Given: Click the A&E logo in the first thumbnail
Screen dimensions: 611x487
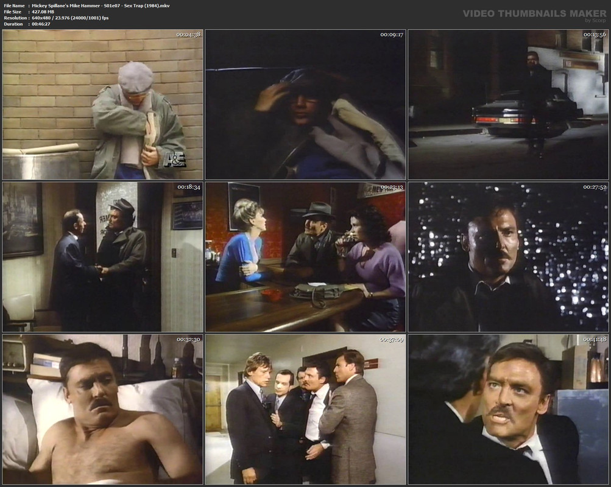Looking at the screenshot, I should coord(174,159).
